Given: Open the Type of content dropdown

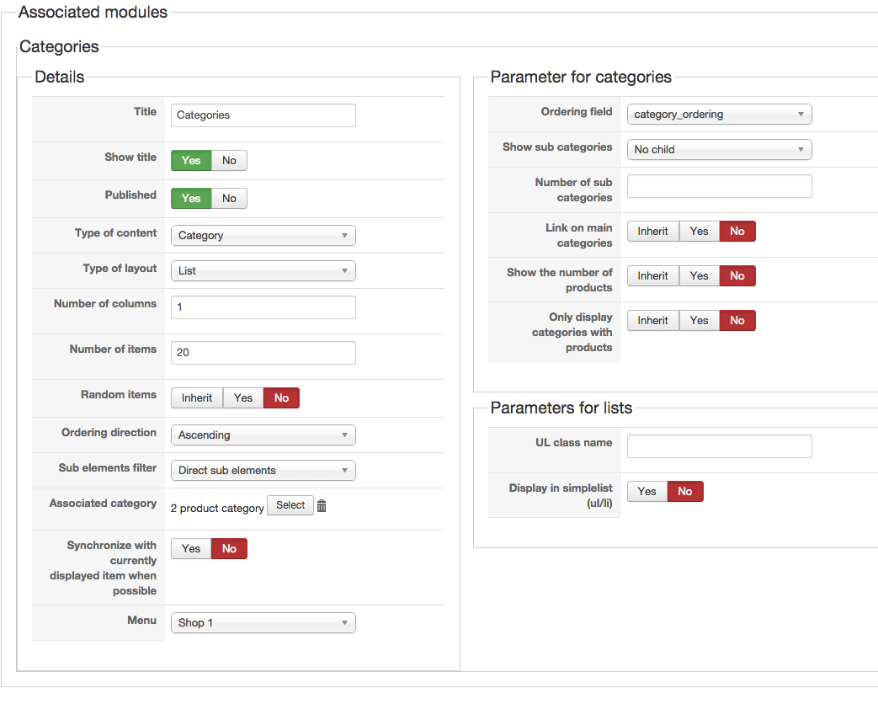Looking at the screenshot, I should 263,236.
